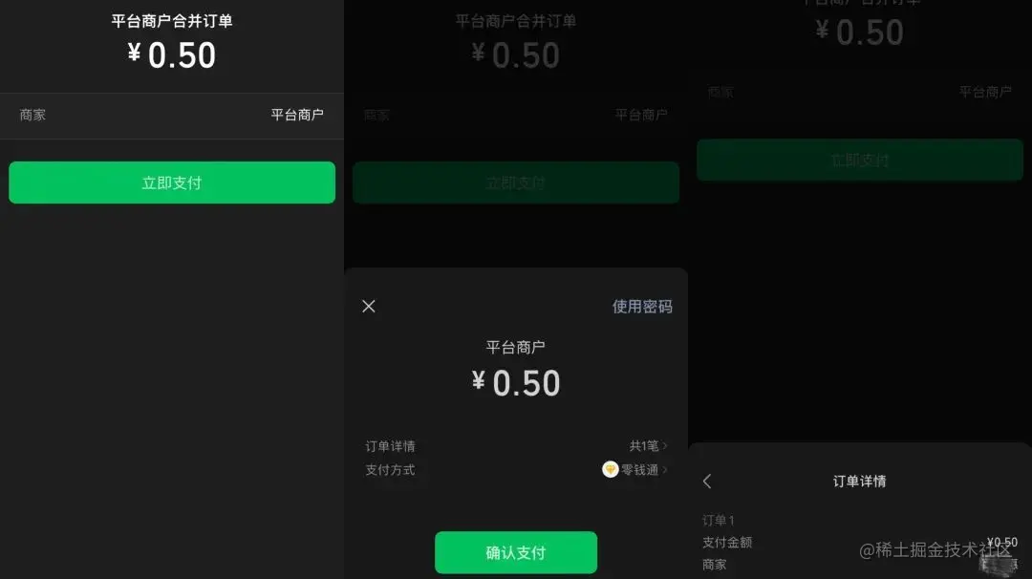The height and width of the screenshot is (579, 1032).
Task: Close the payment sheet with the X icon
Action: pyautogui.click(x=369, y=306)
